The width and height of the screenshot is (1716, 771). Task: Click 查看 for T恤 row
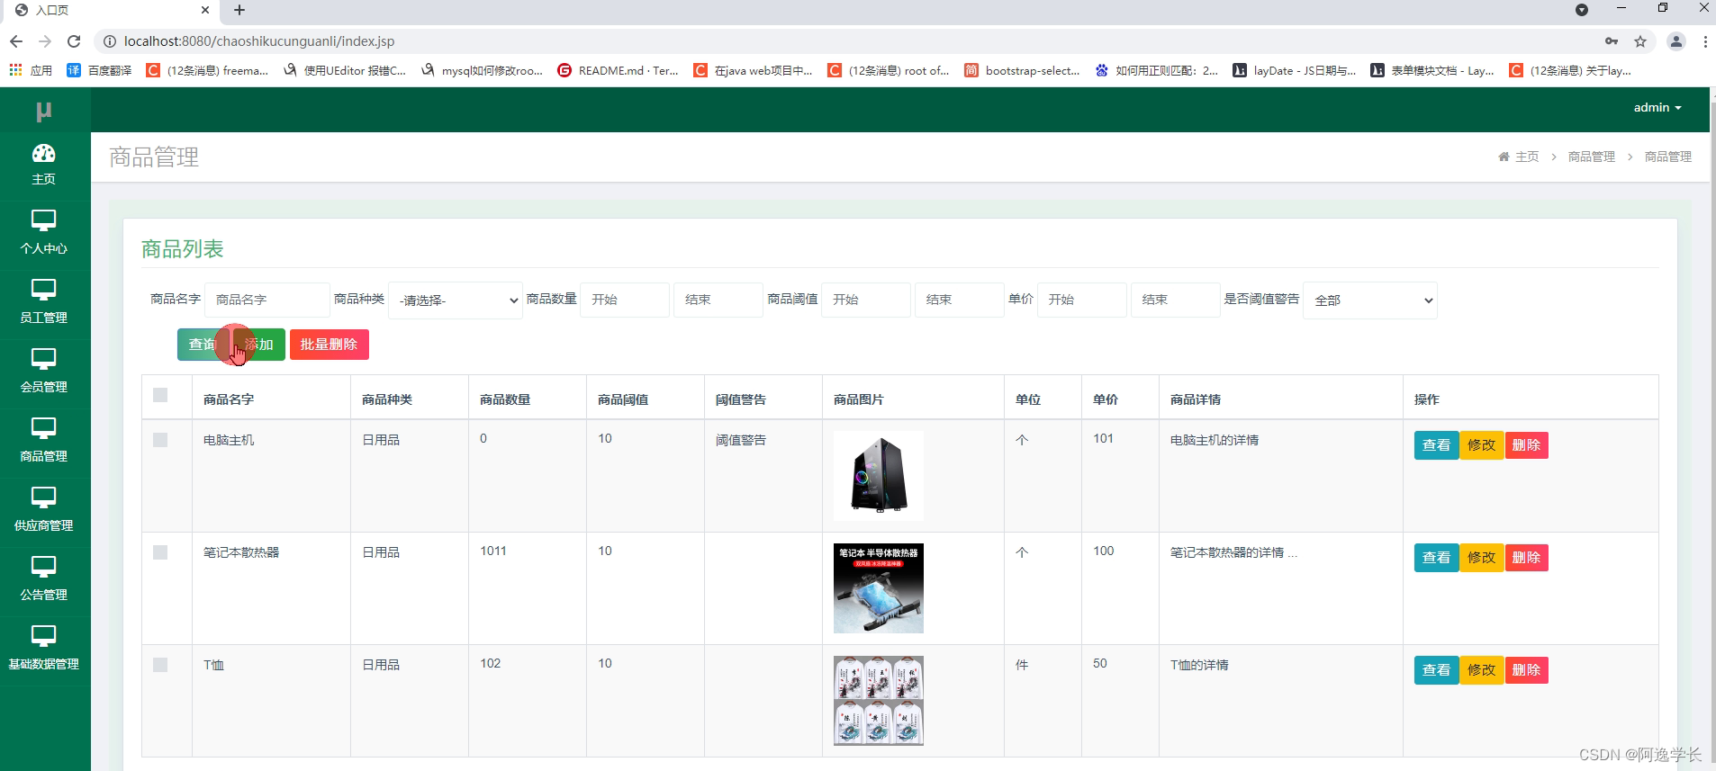(x=1436, y=670)
